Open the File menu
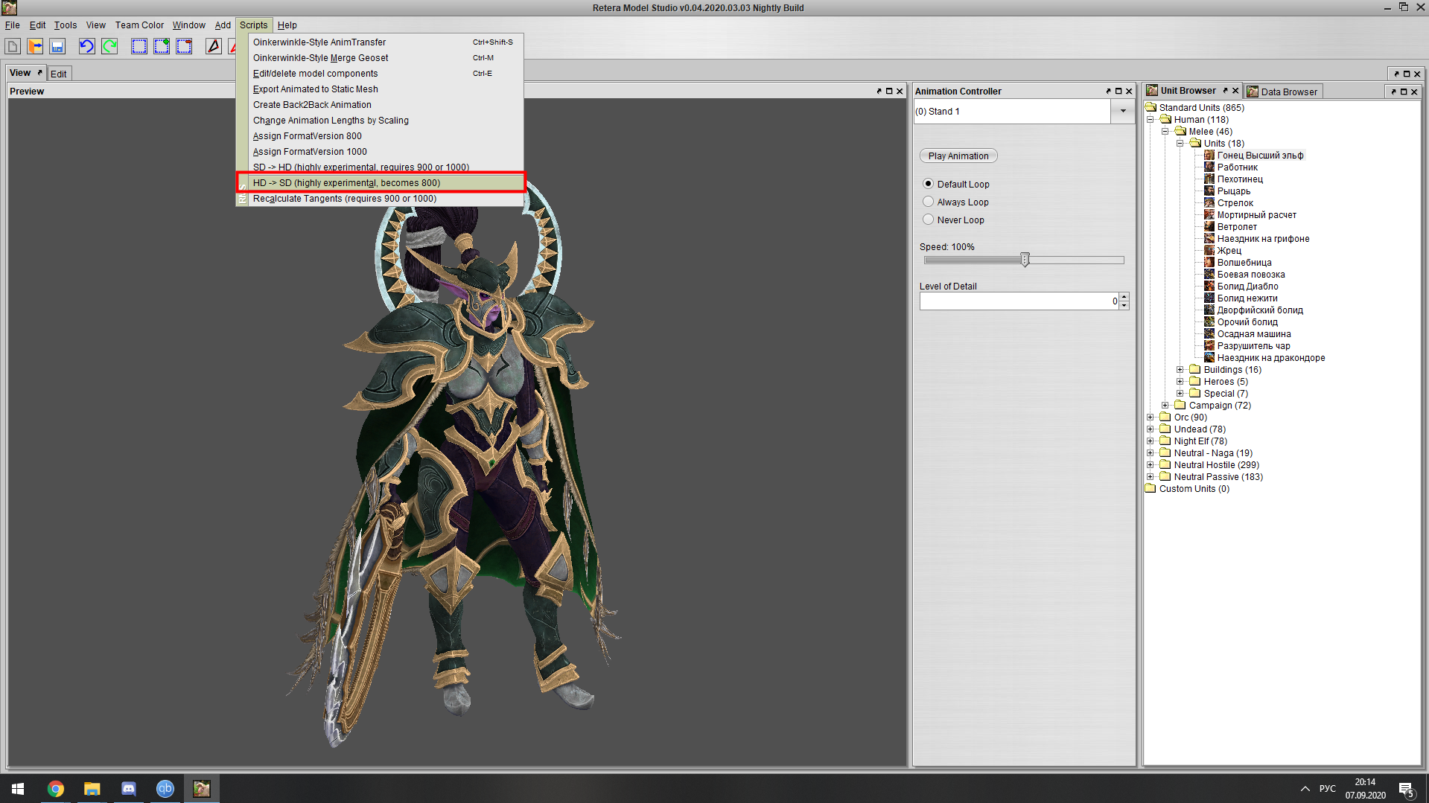The height and width of the screenshot is (803, 1429). click(x=13, y=25)
